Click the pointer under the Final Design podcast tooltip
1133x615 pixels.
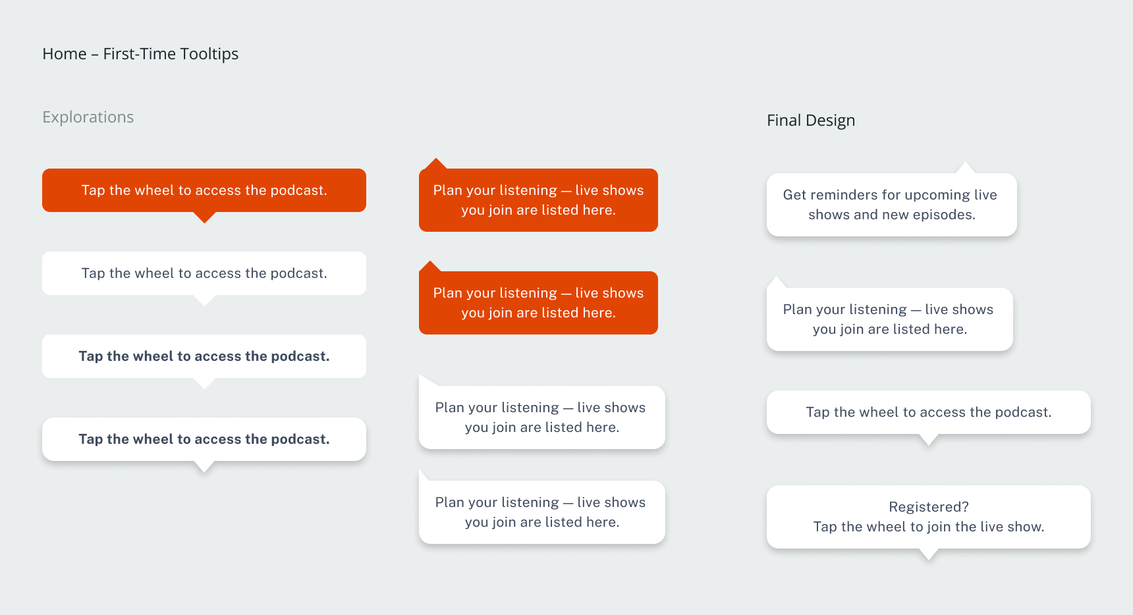point(928,439)
